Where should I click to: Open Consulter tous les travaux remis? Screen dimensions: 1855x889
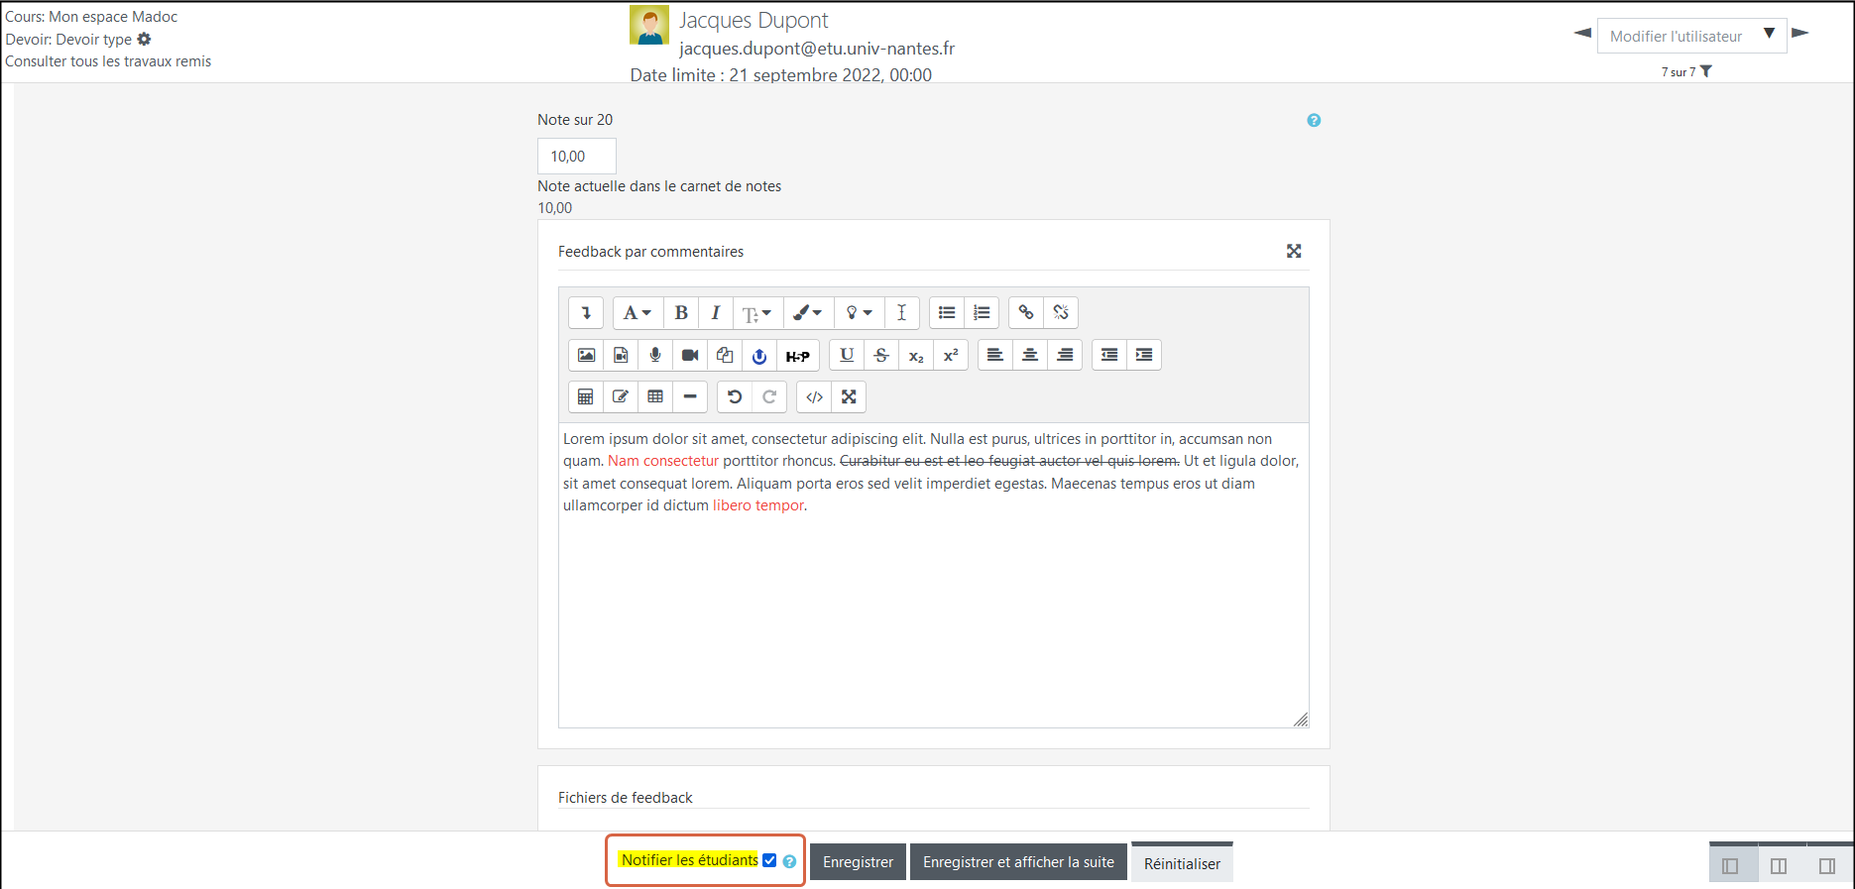coord(108,61)
